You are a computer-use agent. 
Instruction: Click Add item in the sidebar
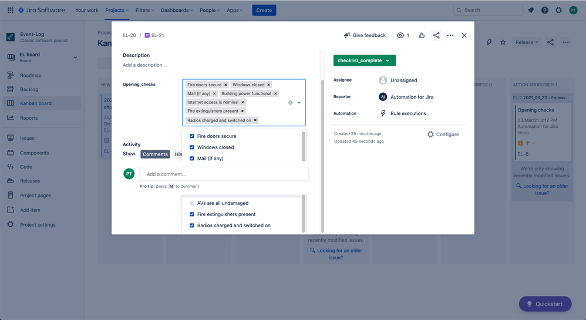(42, 210)
